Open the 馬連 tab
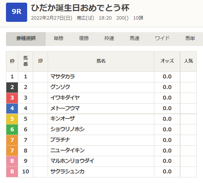 (x=134, y=39)
